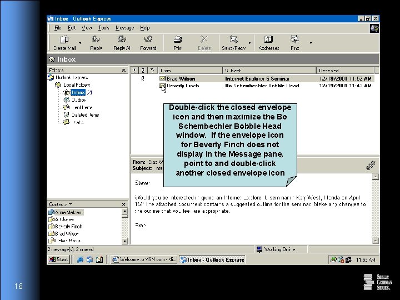Close the Folders pane
Image resolution: width=400 pixels, height=300 pixels.
124,70
